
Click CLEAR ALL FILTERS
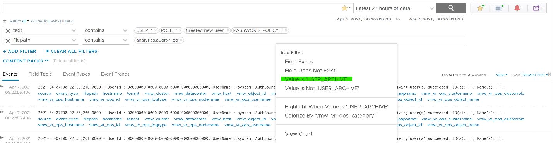(72, 51)
